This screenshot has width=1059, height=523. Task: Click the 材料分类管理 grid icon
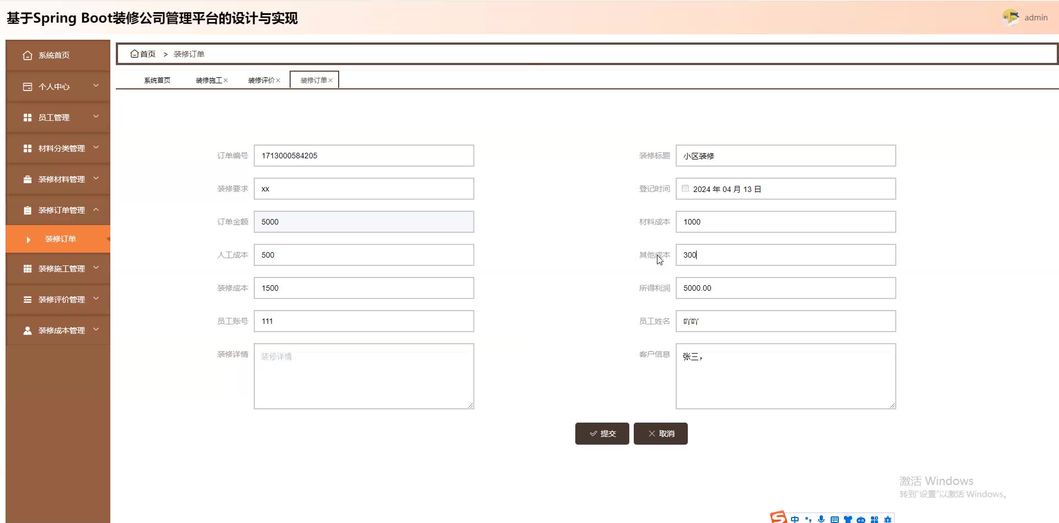tap(28, 148)
